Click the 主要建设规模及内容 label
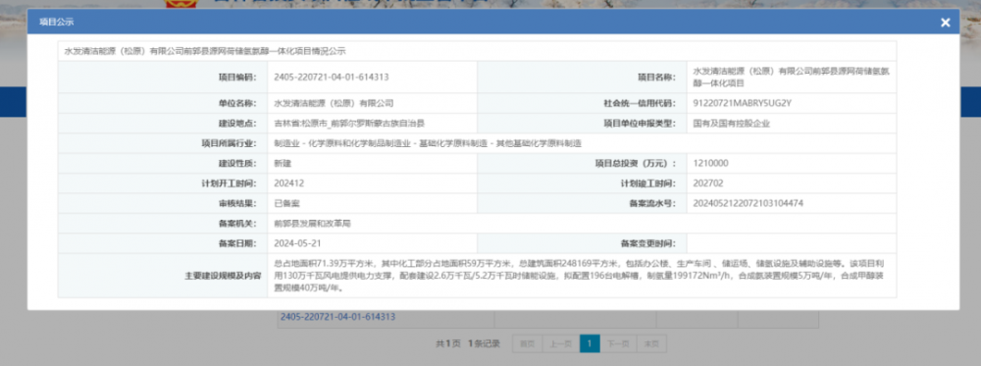 click(223, 276)
